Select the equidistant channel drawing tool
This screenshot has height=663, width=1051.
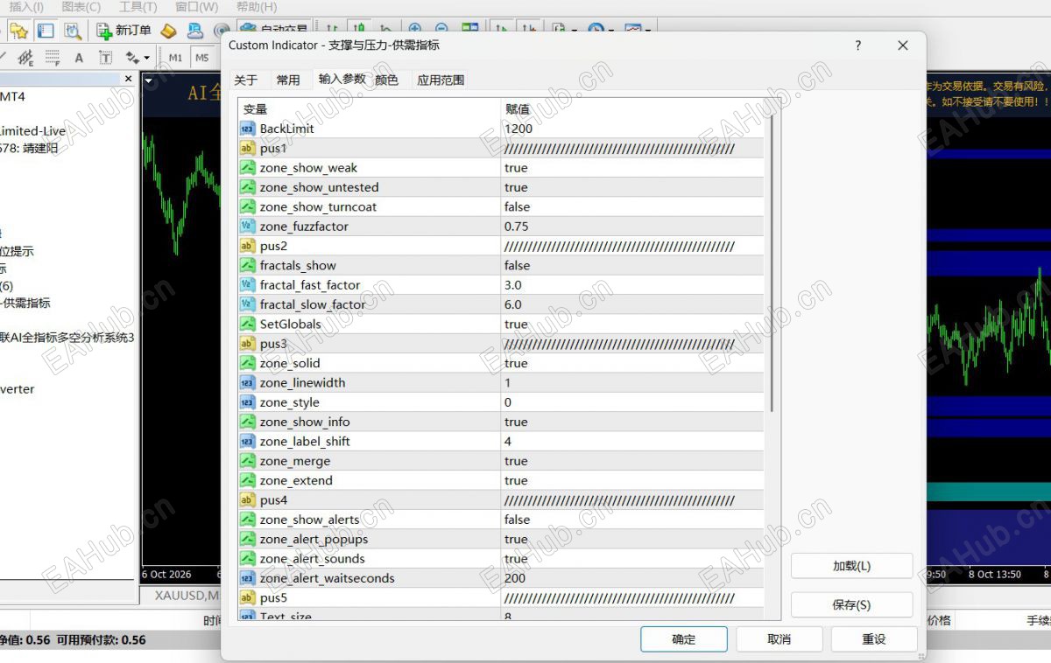tap(25, 58)
